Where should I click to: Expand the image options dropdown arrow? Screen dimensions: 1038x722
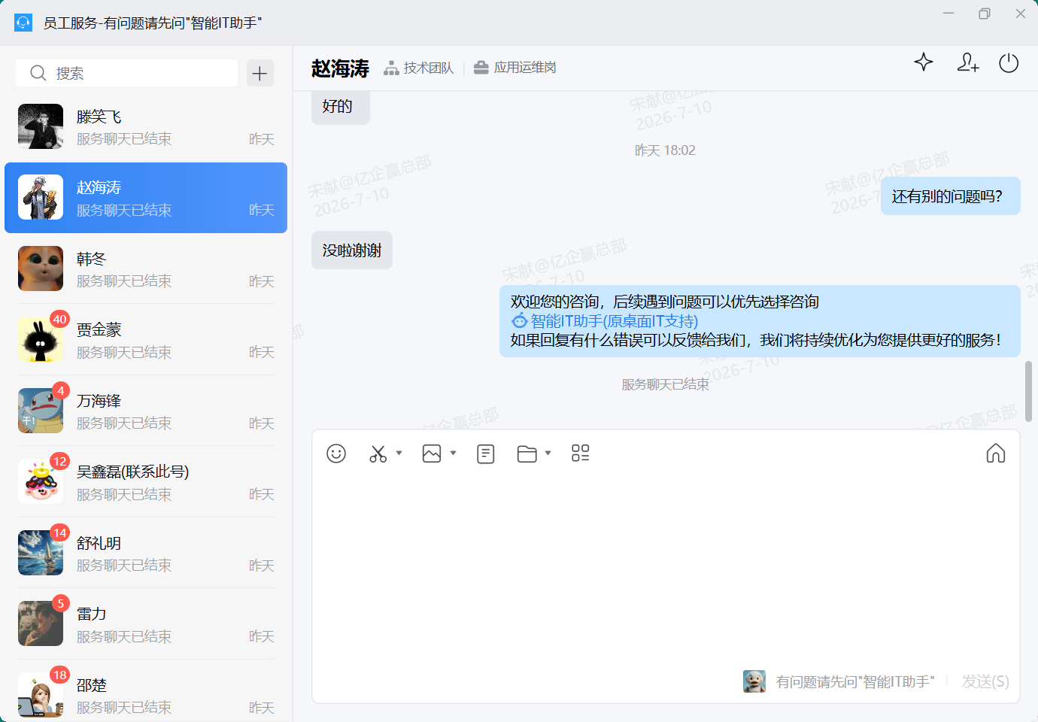point(454,453)
